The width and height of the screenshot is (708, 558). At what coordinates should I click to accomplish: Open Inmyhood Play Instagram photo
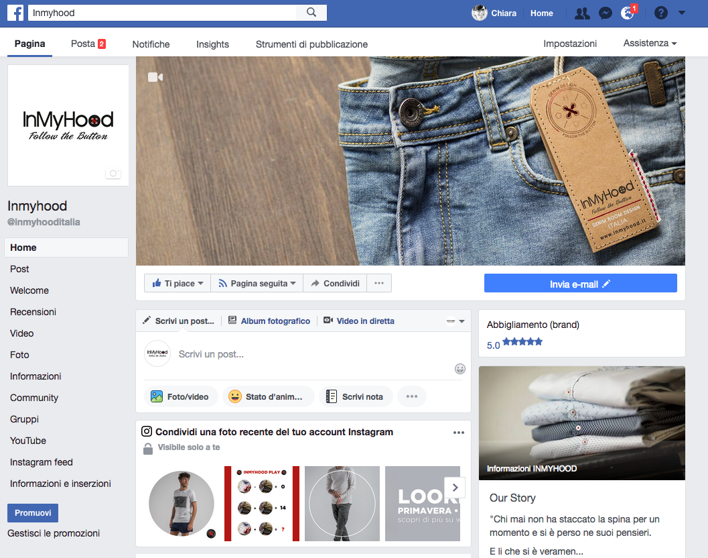[x=262, y=504]
